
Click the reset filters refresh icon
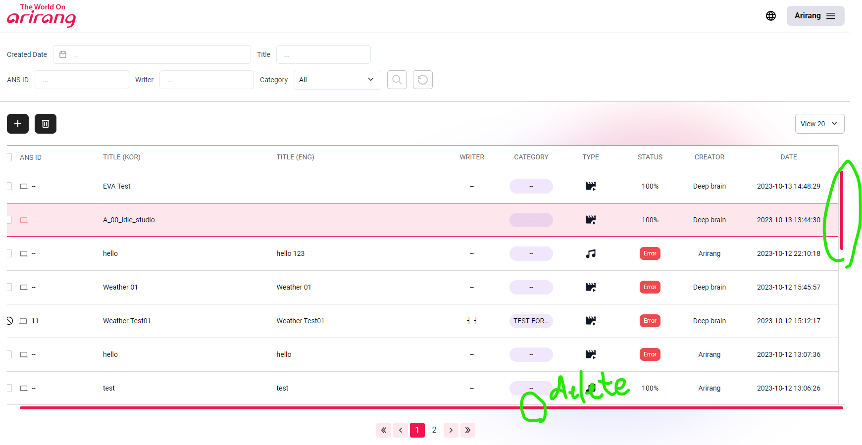423,80
